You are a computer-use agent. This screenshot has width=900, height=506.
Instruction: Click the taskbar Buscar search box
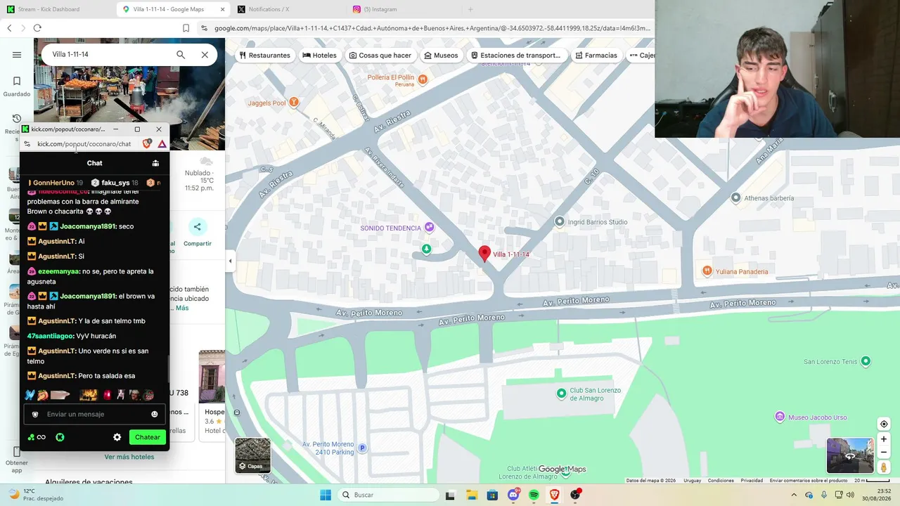388,495
